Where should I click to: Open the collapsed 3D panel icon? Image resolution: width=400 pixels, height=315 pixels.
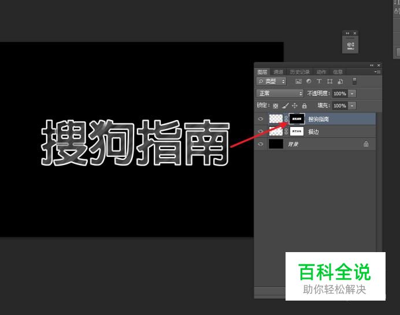click(350, 46)
